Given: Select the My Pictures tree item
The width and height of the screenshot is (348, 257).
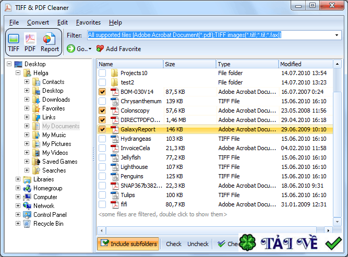Looking at the screenshot, I should coord(56,144).
